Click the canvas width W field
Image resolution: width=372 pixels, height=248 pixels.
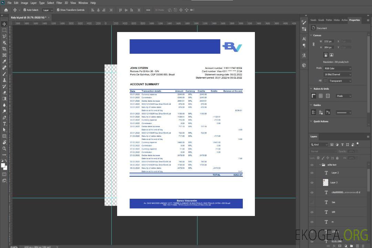(x=329, y=41)
